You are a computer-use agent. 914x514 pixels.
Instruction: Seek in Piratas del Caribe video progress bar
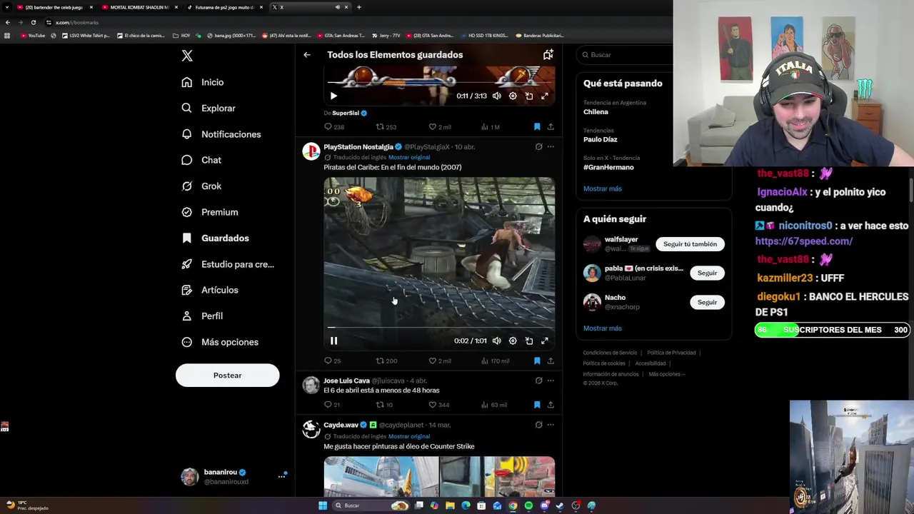tap(439, 328)
